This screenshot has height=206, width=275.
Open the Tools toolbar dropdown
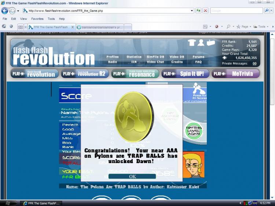(261, 27)
